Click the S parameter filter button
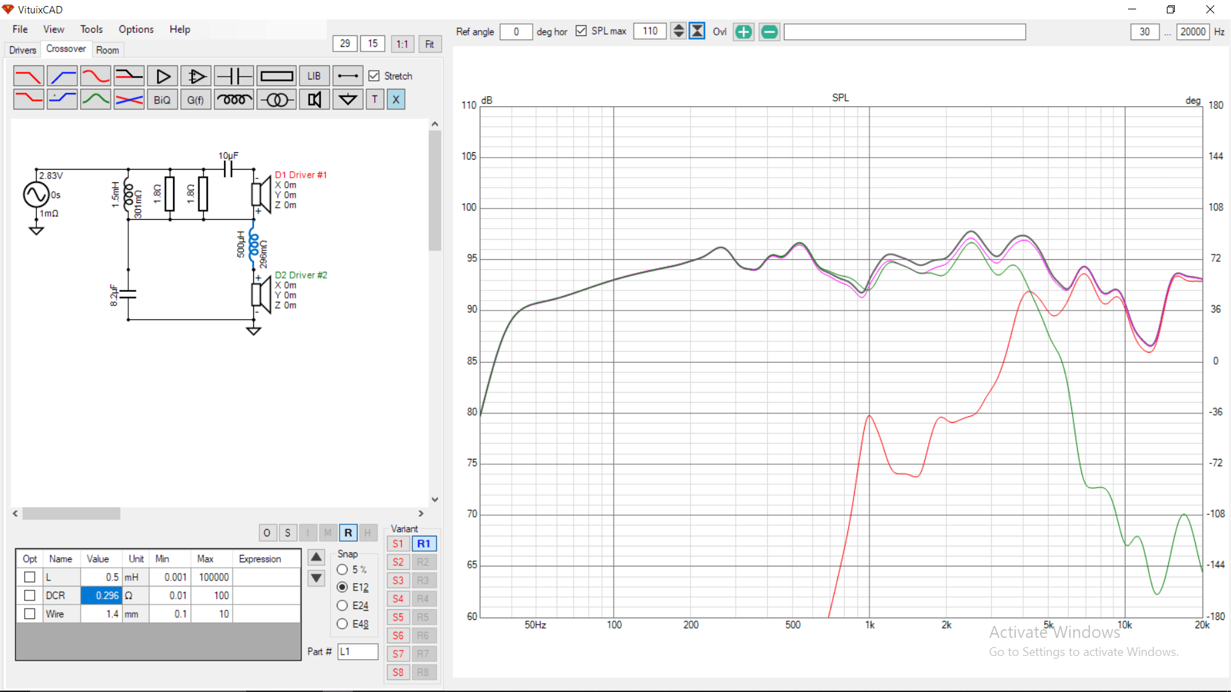This screenshot has height=692, width=1231. click(x=287, y=532)
